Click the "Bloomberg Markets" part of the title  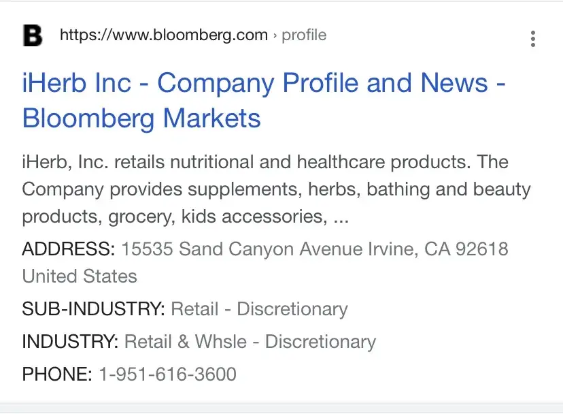pos(141,118)
